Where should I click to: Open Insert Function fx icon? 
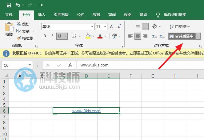[x=70, y=65]
